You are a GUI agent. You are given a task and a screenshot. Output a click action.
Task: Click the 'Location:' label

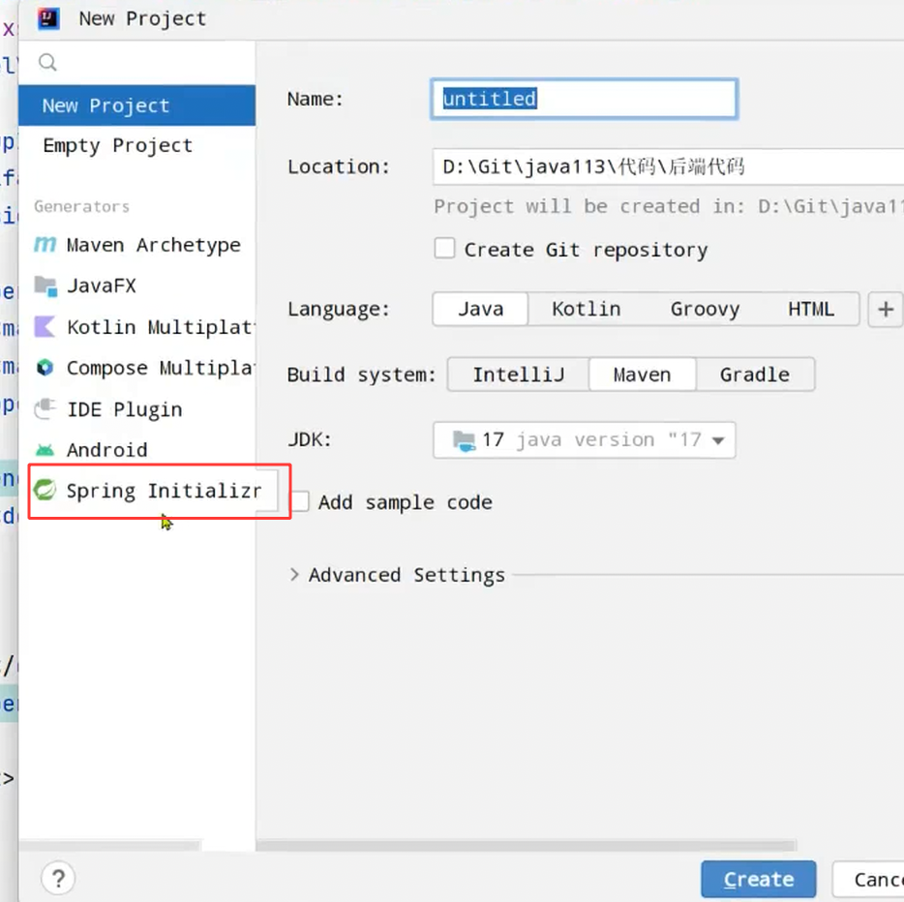(x=339, y=166)
